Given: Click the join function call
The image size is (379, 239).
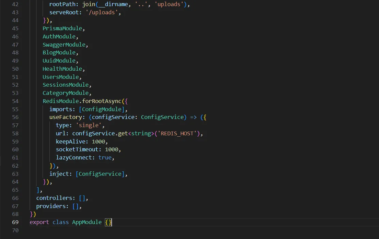Looking at the screenshot, I should [x=89, y=4].
